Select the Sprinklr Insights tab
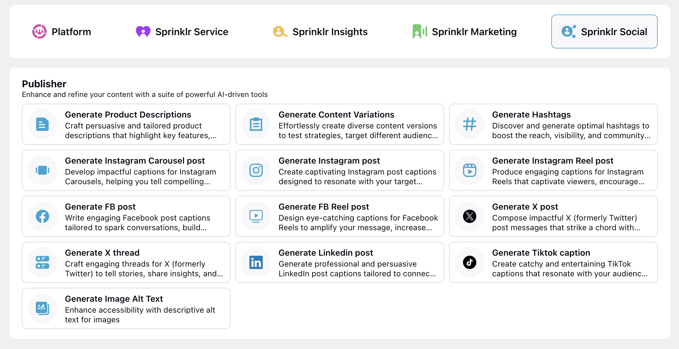679x349 pixels. pyautogui.click(x=320, y=32)
